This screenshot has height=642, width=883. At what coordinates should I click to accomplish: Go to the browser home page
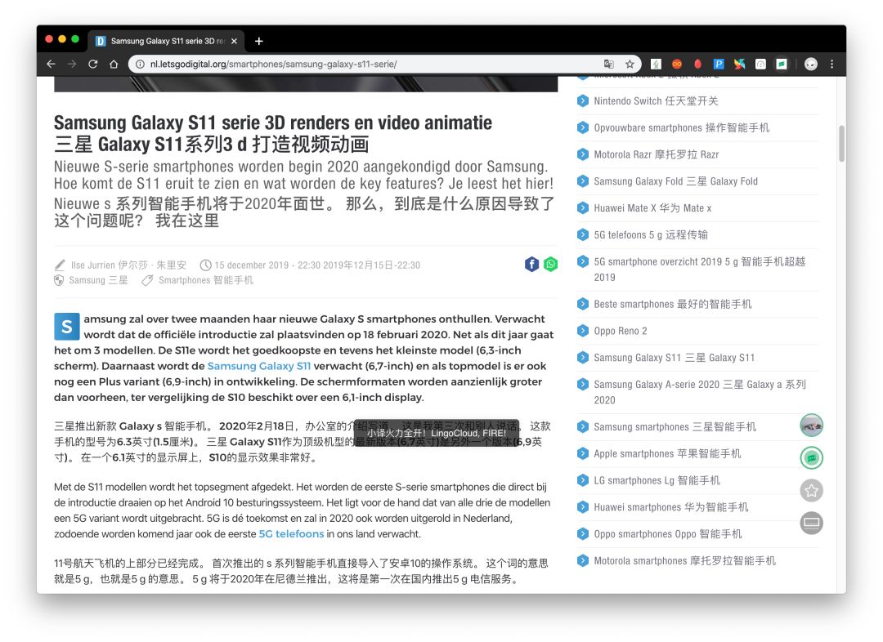[x=114, y=63]
